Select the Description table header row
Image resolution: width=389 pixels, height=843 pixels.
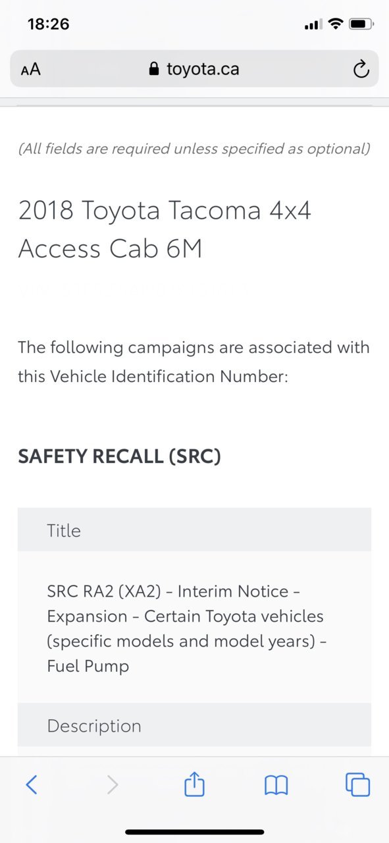[194, 725]
